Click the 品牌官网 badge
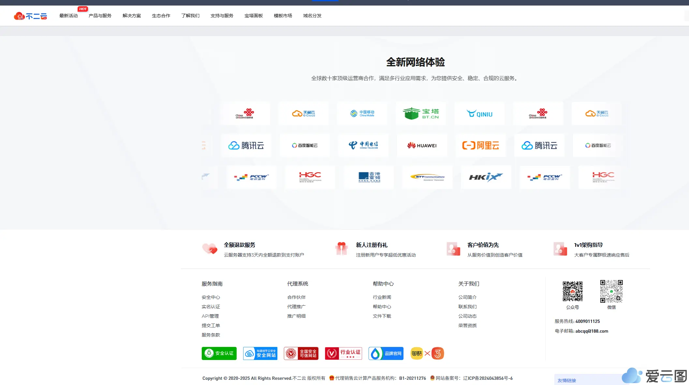 [386, 353]
